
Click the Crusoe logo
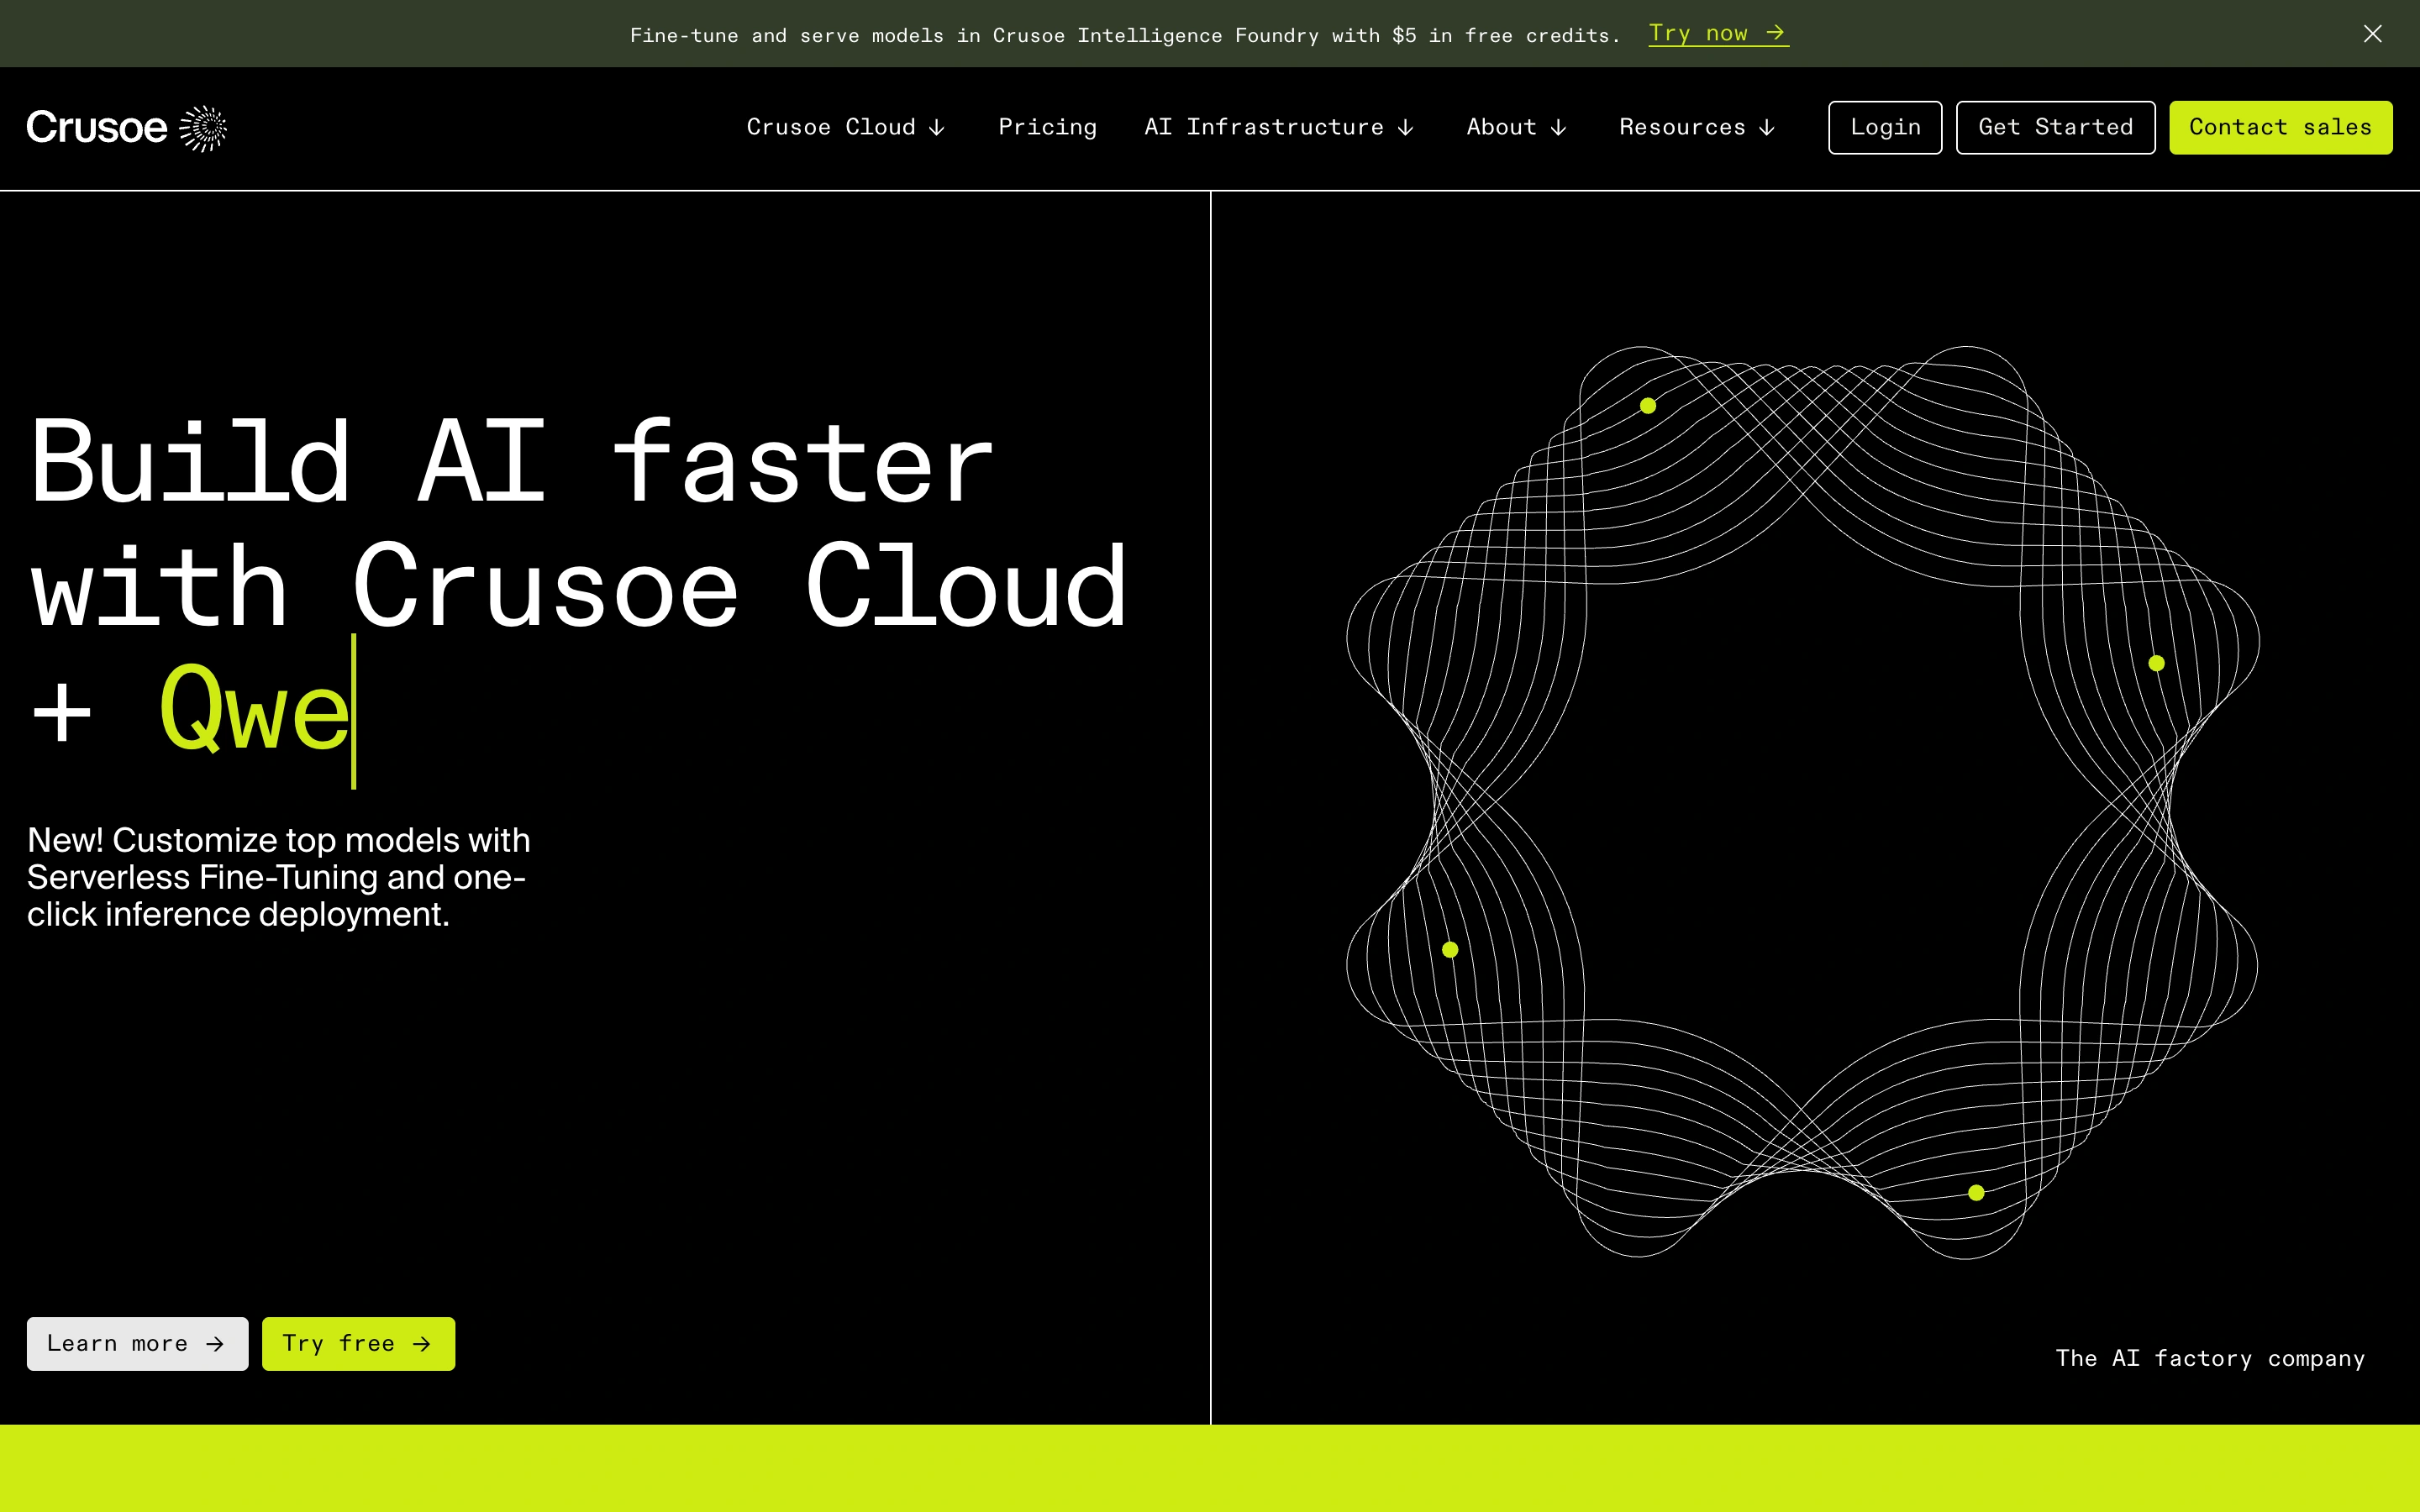(127, 128)
